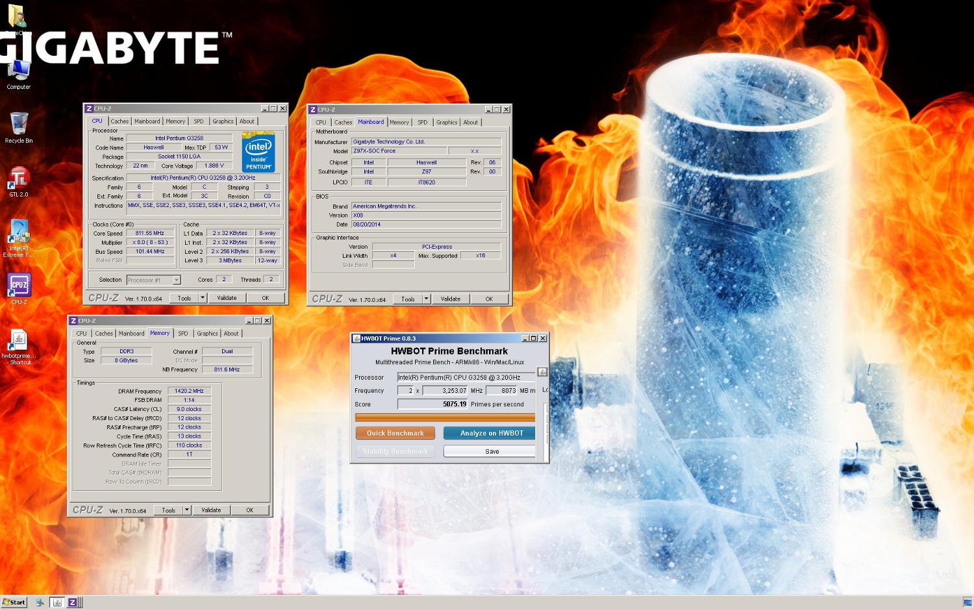
Task: Switch to the Memory tab in the CPU-Z CPU window
Action: pos(175,121)
